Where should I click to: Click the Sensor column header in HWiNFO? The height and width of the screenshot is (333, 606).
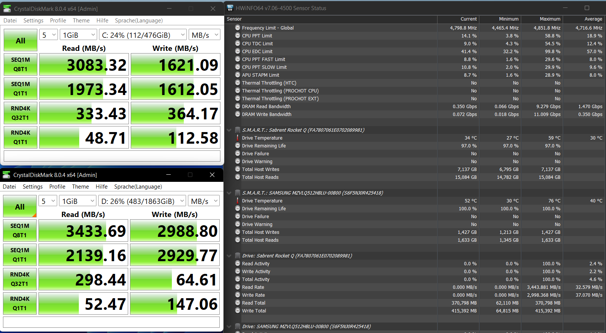click(x=331, y=19)
